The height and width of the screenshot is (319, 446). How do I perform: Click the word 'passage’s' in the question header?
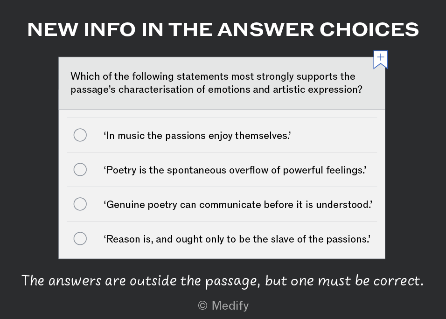(93, 90)
